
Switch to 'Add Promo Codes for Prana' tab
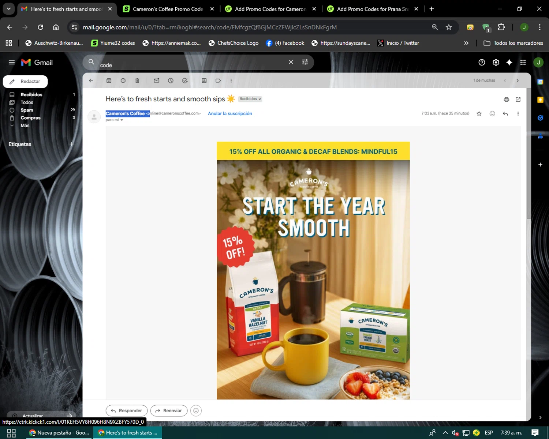pos(372,9)
